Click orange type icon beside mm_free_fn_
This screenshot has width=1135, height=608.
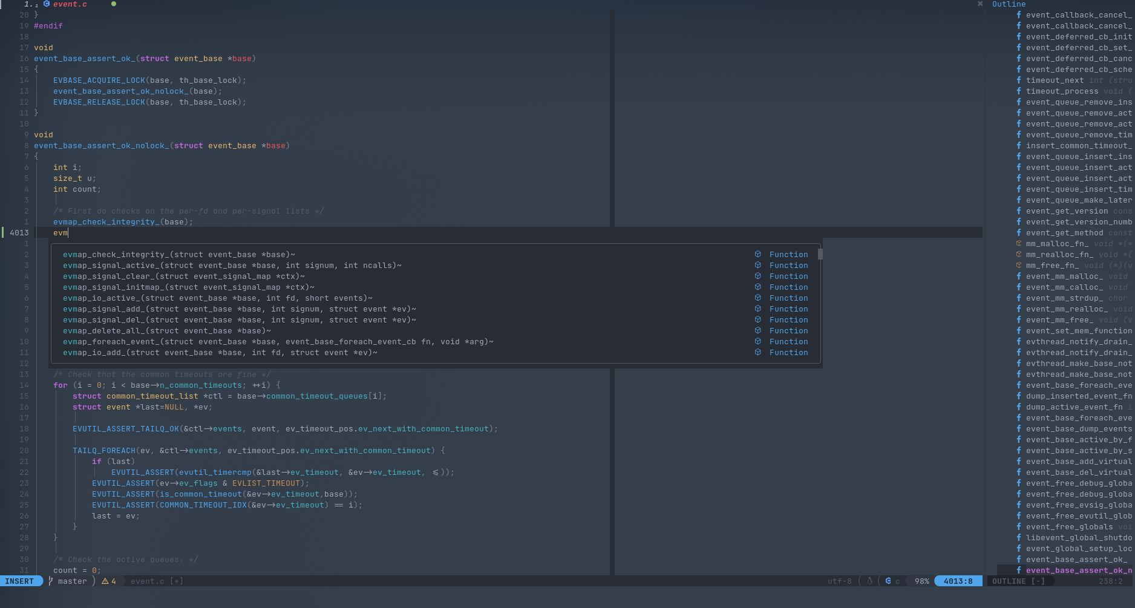tap(1019, 266)
